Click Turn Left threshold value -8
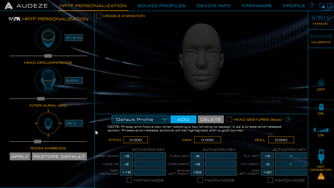The image size is (334, 188). point(197,156)
